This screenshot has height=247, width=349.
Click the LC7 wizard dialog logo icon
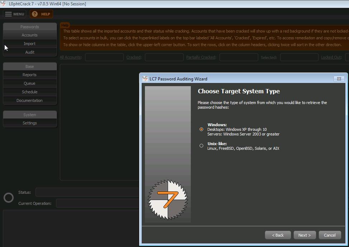coord(145,79)
